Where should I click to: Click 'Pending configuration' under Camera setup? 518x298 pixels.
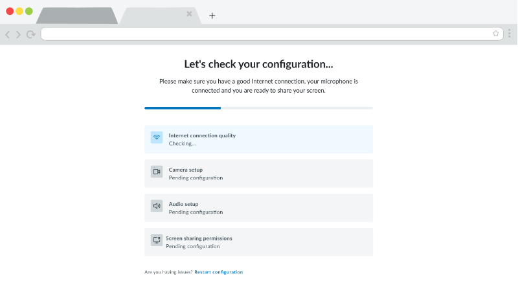tap(196, 178)
